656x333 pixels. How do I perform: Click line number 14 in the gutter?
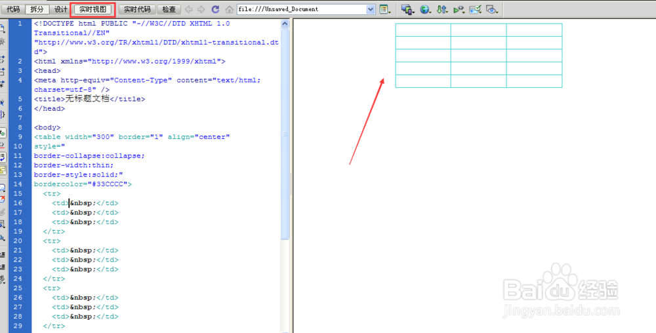point(18,184)
